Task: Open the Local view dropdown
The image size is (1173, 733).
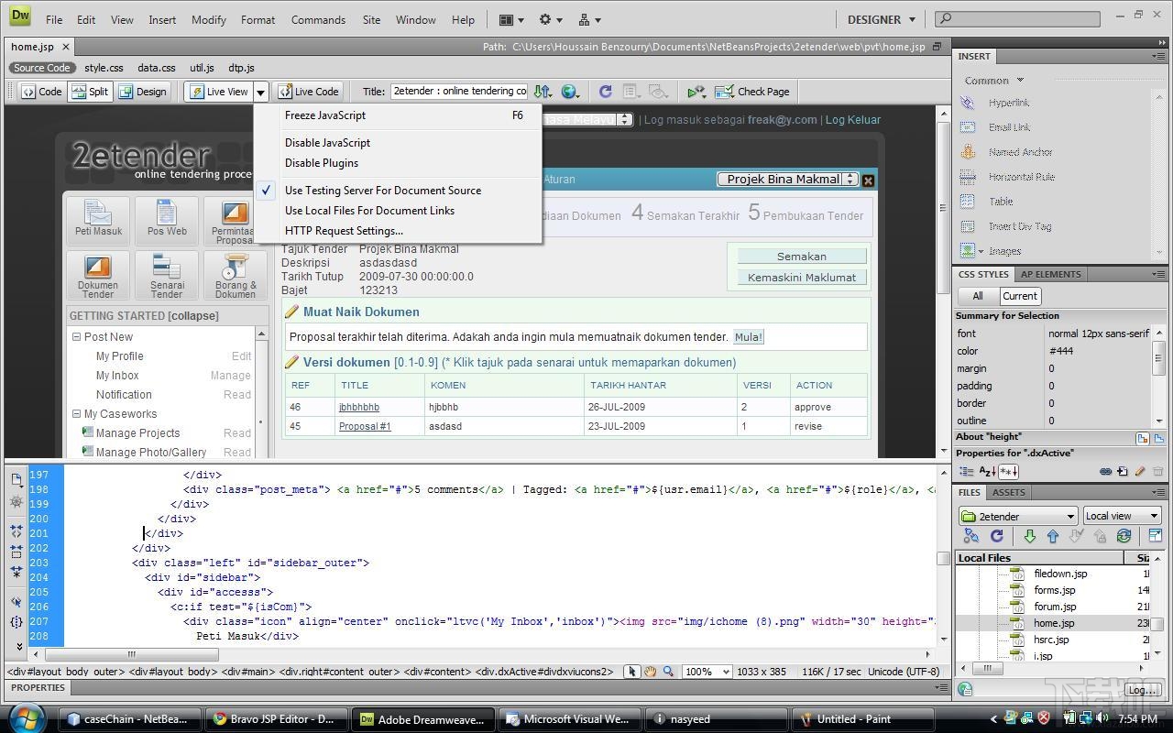Action: point(1120,515)
